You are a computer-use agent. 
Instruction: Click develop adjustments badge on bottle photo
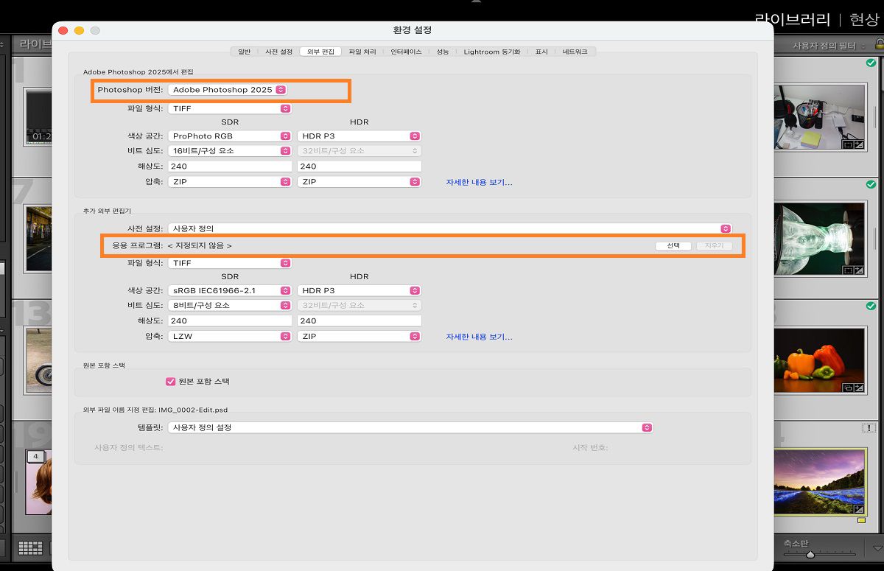pyautogui.click(x=859, y=270)
